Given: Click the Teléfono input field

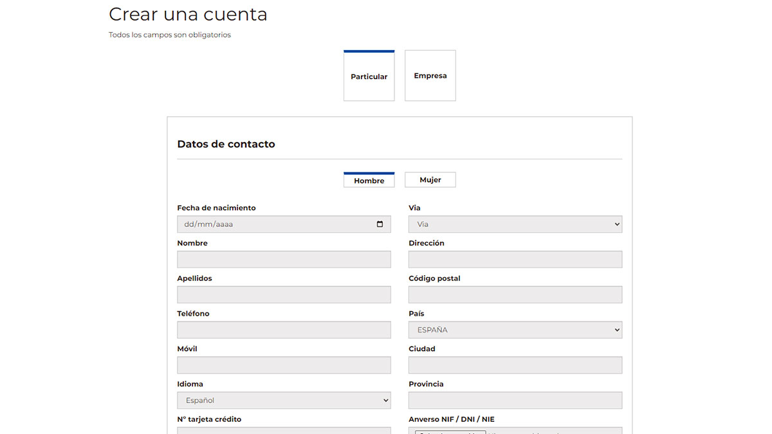Looking at the screenshot, I should pyautogui.click(x=284, y=329).
